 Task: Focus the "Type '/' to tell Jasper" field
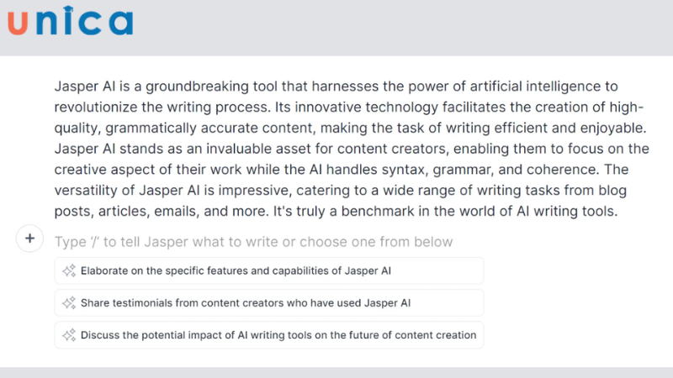pos(254,242)
